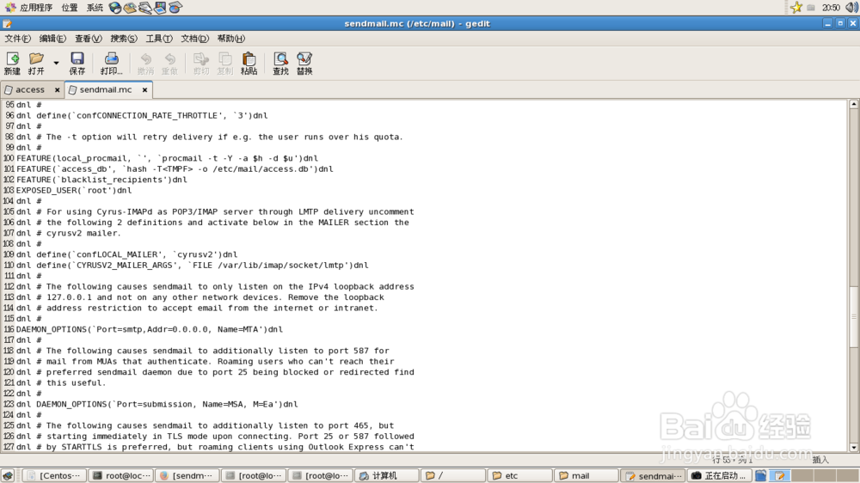The width and height of the screenshot is (860, 483).
Task: Open the Help menu
Action: tap(230, 39)
